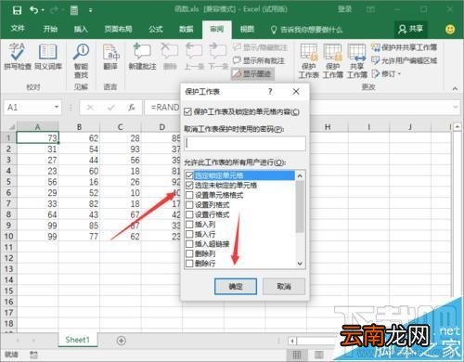Uncheck 选定锁定单元格 option
The image size is (464, 362).
click(189, 175)
